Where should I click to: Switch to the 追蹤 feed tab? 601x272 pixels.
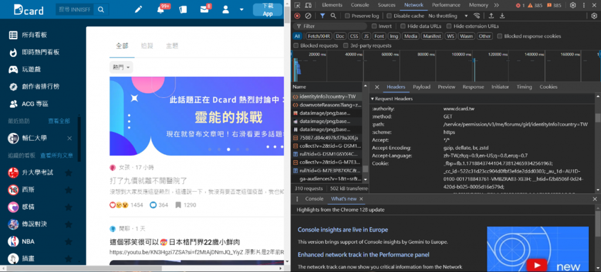(147, 46)
